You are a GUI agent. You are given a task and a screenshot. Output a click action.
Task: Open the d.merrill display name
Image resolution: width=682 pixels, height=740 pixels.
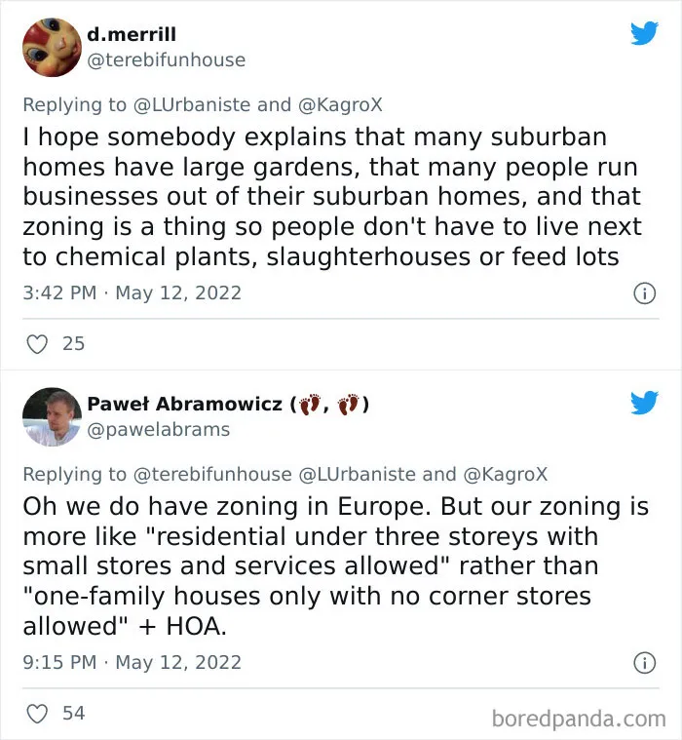[x=132, y=34]
